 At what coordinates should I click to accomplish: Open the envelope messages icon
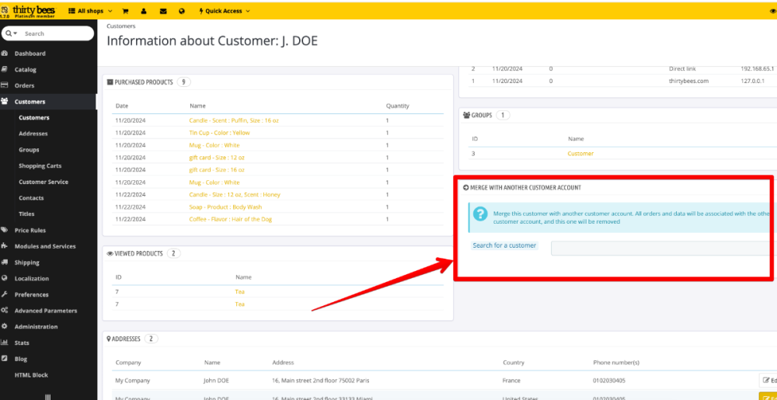tap(163, 11)
